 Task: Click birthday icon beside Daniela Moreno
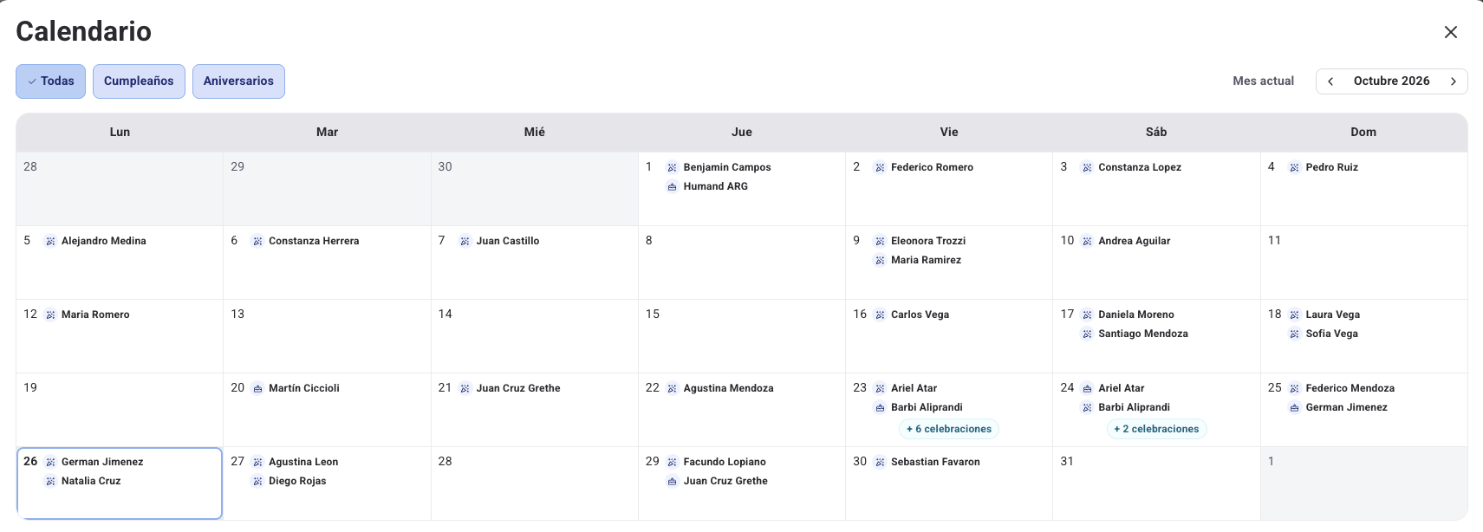click(x=1087, y=315)
